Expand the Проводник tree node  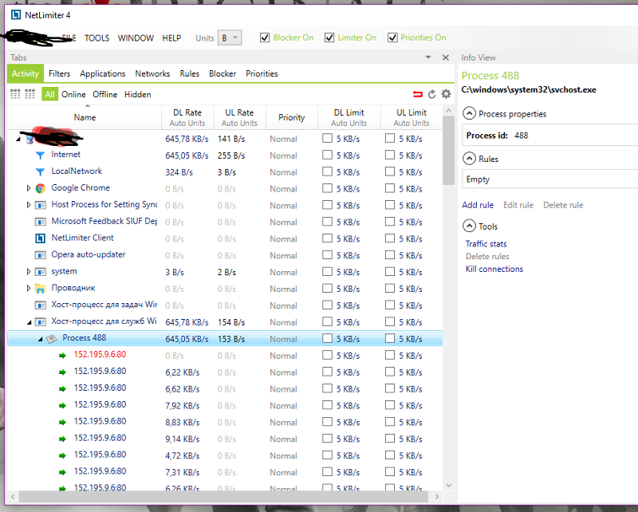pos(29,288)
